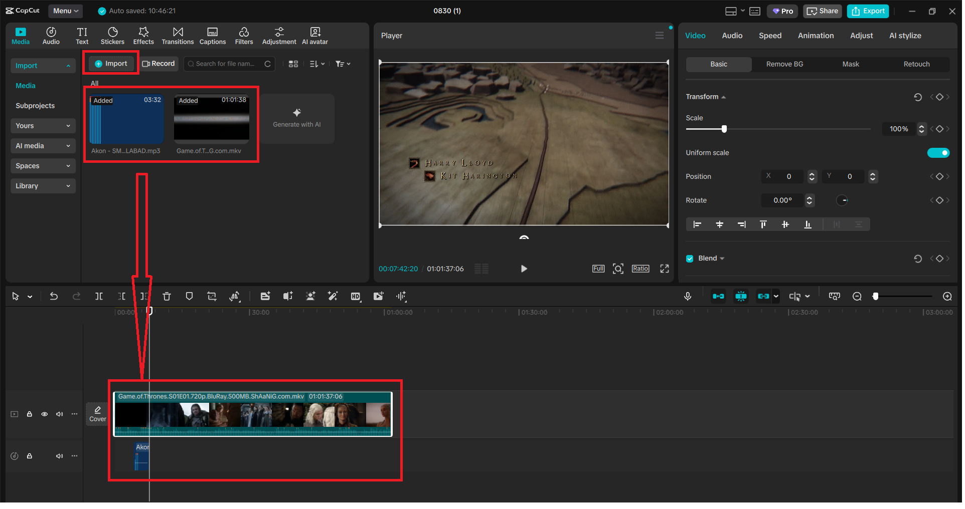This screenshot has height=509, width=965.
Task: Click the Scale slider handle
Action: point(724,129)
